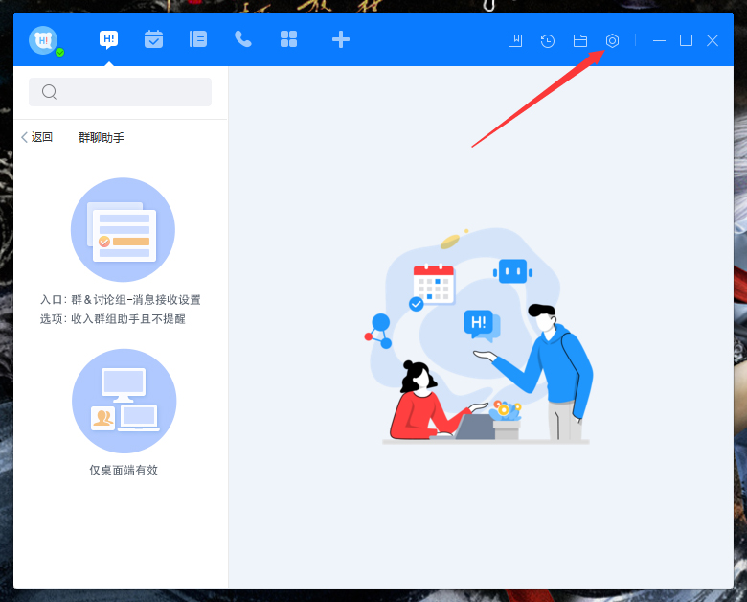Click the plus icon to create new

click(x=340, y=39)
